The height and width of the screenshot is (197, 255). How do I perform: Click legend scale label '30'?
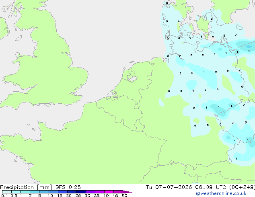coord(87,195)
